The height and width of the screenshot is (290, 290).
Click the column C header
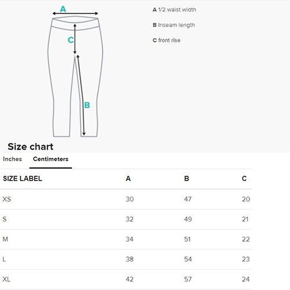coord(244,179)
